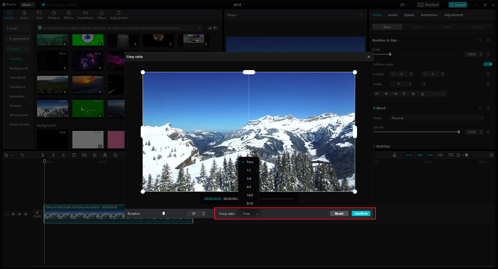Image resolution: width=498 pixels, height=269 pixels.
Task: Click the Confirm button
Action: coord(361,213)
